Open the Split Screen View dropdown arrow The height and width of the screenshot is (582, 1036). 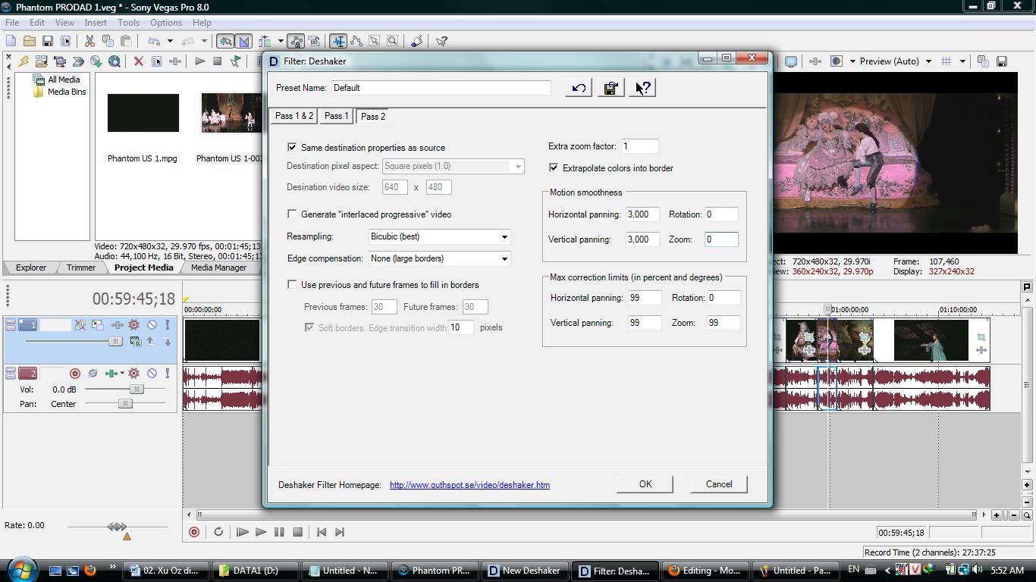click(x=852, y=61)
